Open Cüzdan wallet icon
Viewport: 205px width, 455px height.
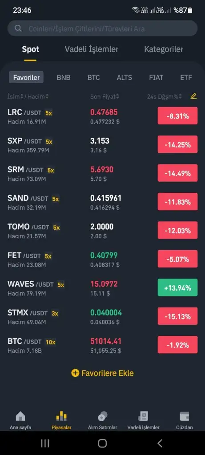(185, 417)
